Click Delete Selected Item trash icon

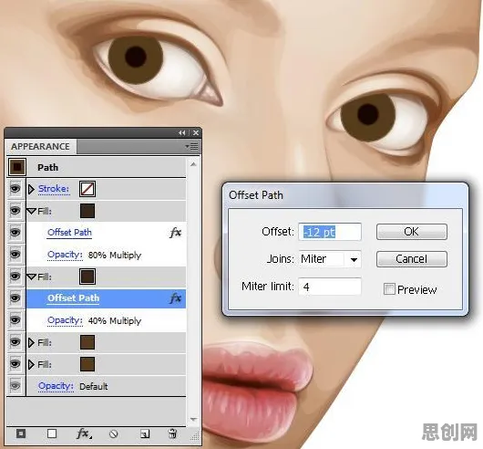[x=173, y=433]
